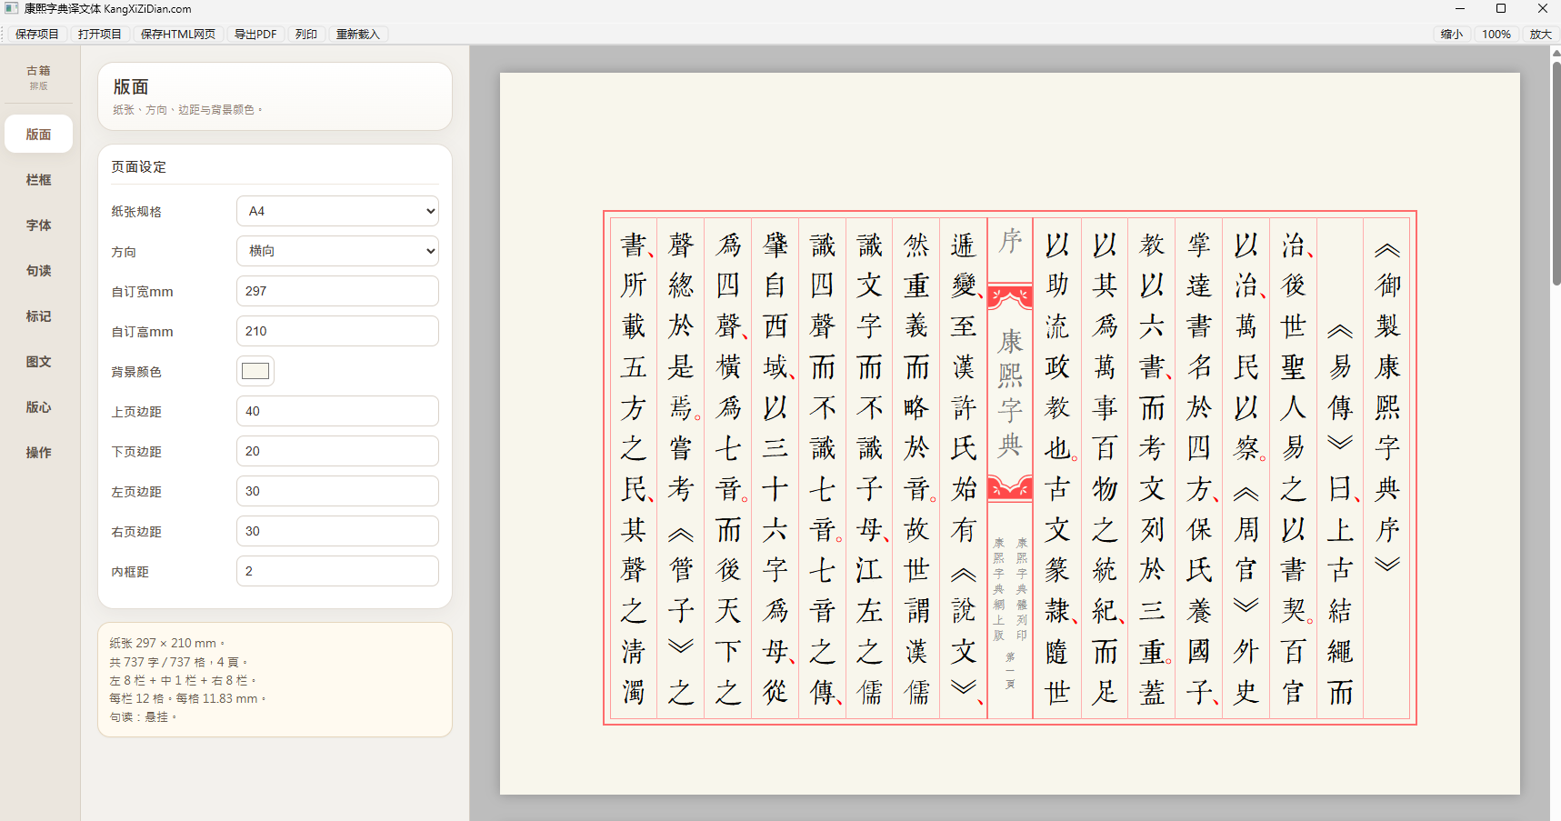Open the 图文 sidebar tab
The width and height of the screenshot is (1561, 821).
point(38,362)
